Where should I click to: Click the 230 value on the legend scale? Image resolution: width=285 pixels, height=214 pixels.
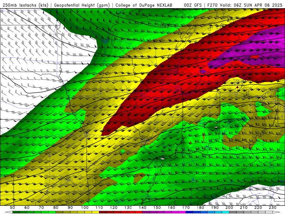[x=273, y=208]
